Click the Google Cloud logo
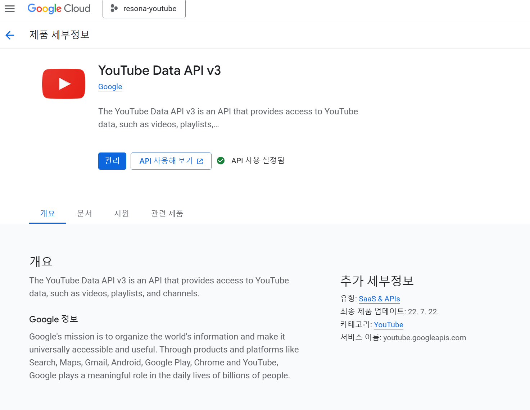The width and height of the screenshot is (530, 410). (x=59, y=9)
